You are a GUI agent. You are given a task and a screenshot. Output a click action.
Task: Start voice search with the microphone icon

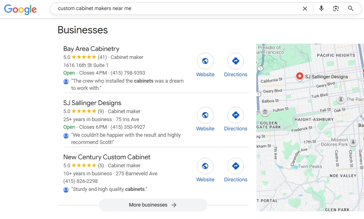pyautogui.click(x=321, y=8)
